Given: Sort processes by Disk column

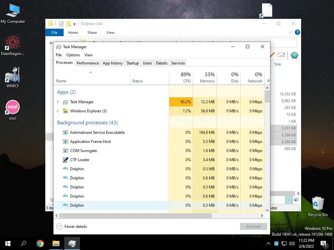Looking at the screenshot, I should pyautogui.click(x=229, y=78).
